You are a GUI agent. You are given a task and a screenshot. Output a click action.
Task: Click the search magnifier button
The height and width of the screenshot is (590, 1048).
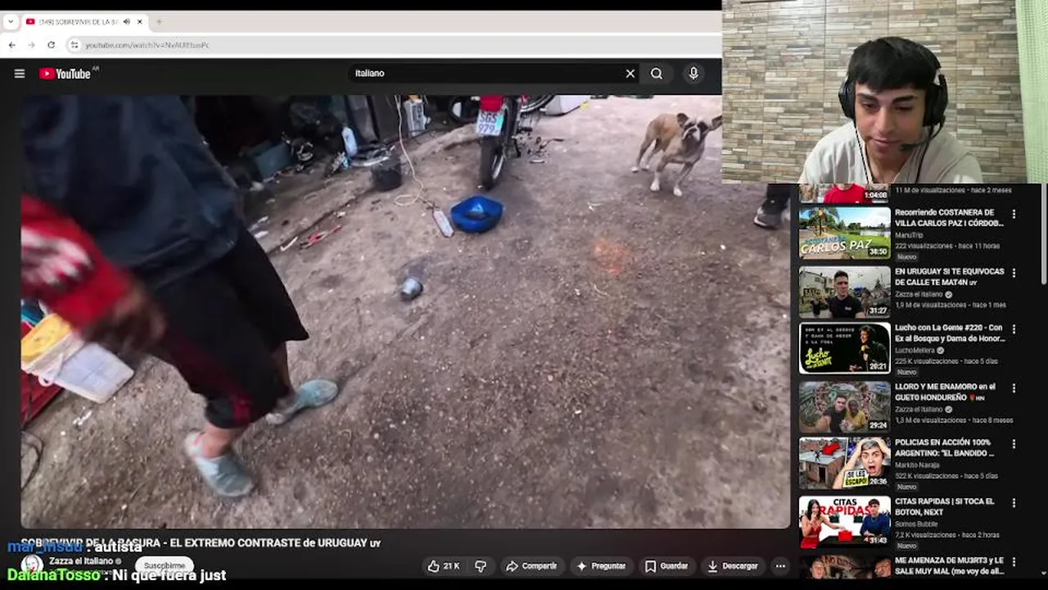click(657, 74)
